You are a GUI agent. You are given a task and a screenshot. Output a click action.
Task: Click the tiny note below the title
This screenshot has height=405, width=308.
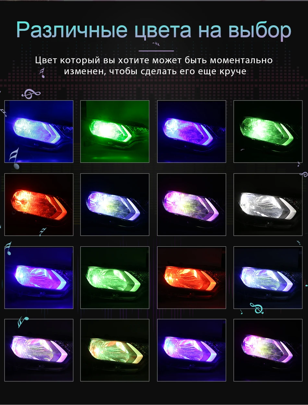[156, 44]
